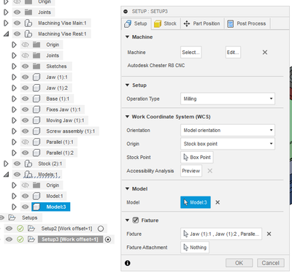Click the Sketches folder icon
Viewport: 292px width, 273px height.
click(x=36, y=66)
